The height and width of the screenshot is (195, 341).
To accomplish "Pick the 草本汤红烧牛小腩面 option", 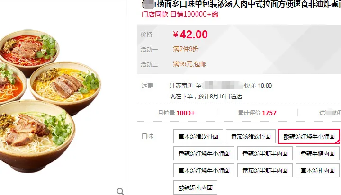I will pos(204,170).
